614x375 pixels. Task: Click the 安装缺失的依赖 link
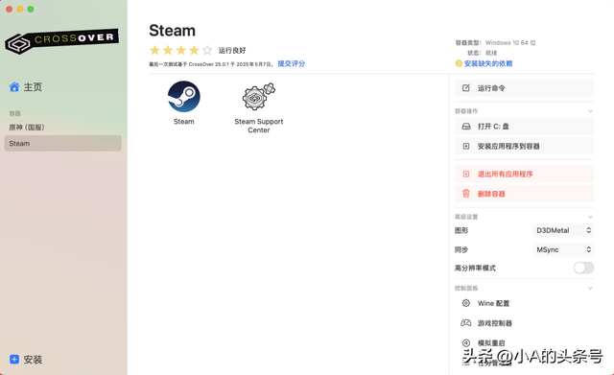(488, 63)
